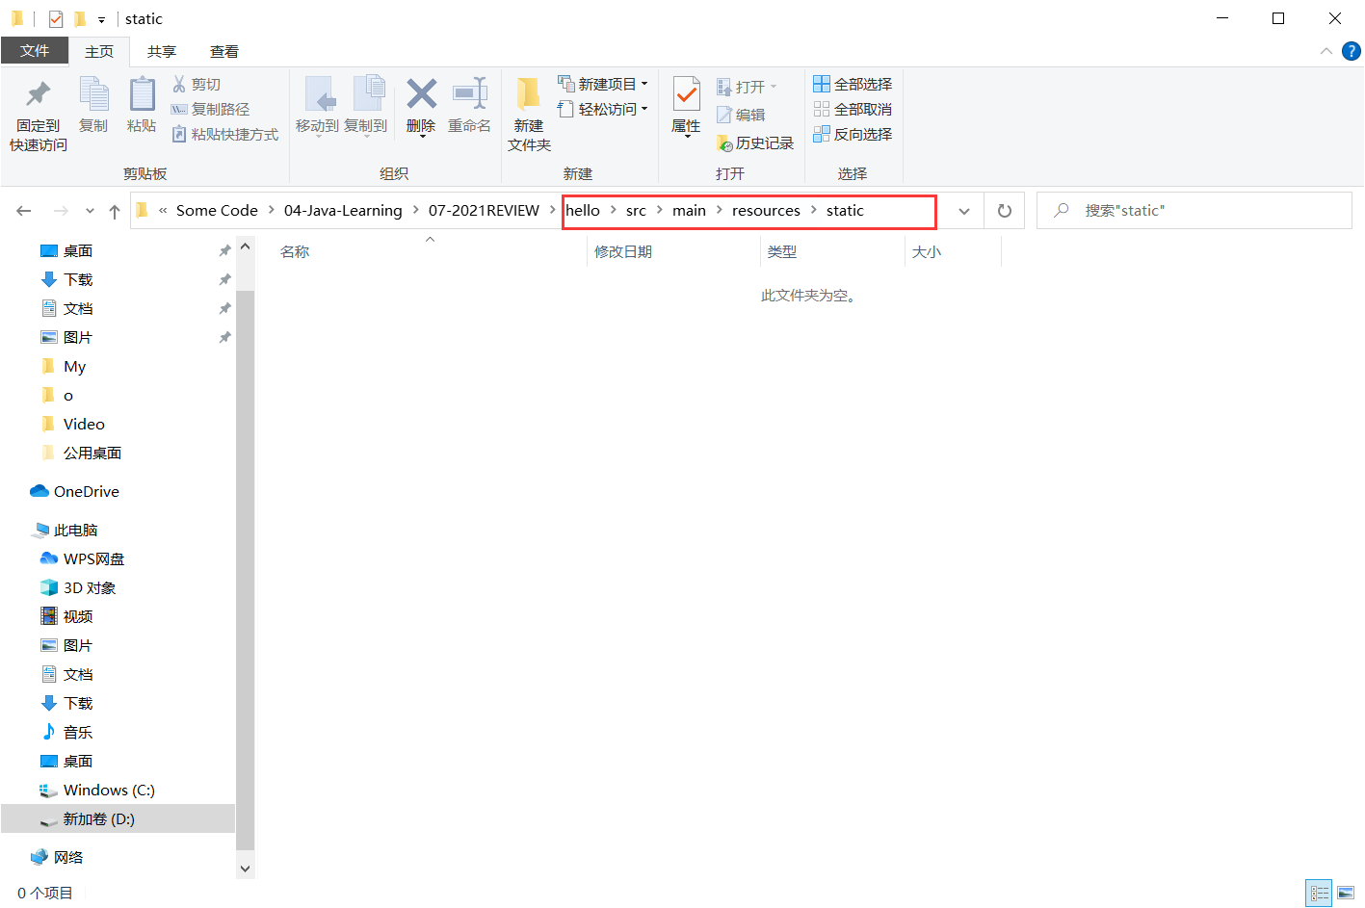Open the recent locations dropdown arrow
The image size is (1365, 908).
(x=90, y=211)
